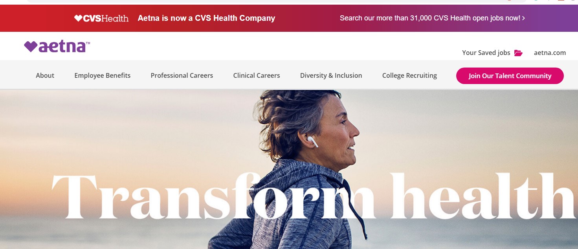Click the CVS heart symbol in banner
The width and height of the screenshot is (578, 249).
78,18
